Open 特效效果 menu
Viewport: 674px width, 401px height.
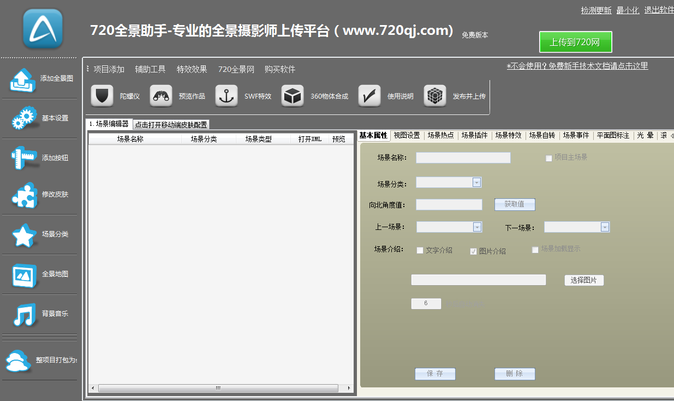[x=192, y=69]
